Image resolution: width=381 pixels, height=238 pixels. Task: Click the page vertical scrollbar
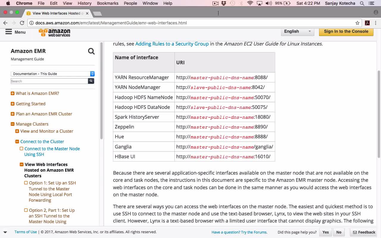point(379,114)
